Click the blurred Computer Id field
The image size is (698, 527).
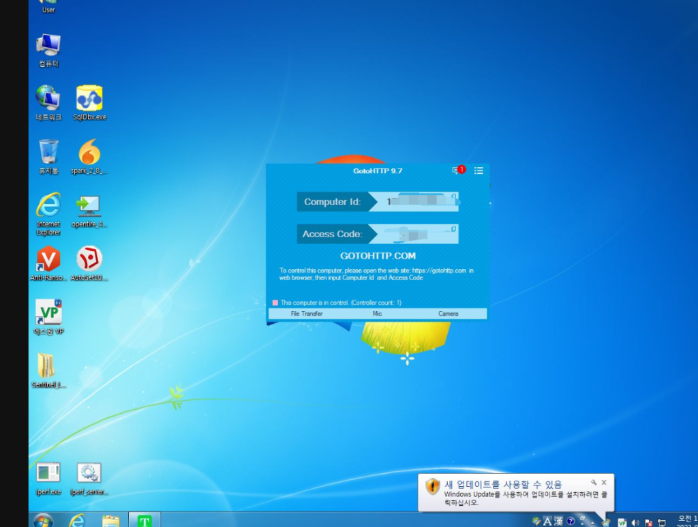point(419,202)
